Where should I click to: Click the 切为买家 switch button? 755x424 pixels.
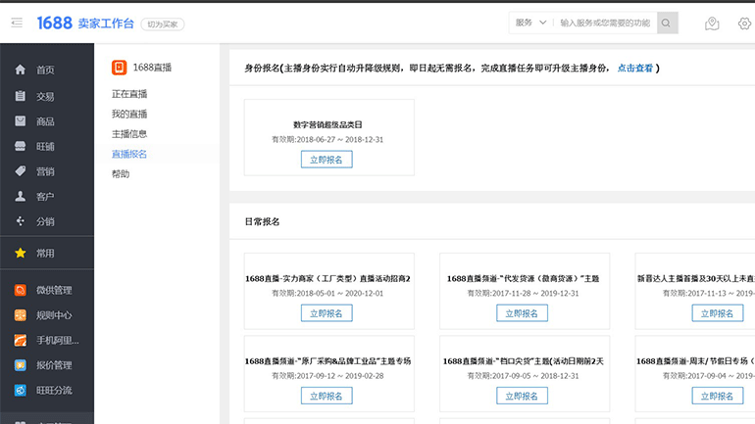tap(162, 24)
